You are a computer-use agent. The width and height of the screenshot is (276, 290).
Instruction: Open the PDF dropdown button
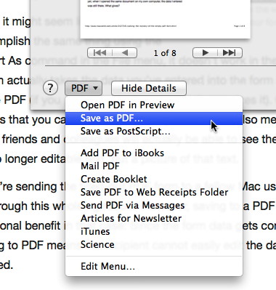coord(84,88)
